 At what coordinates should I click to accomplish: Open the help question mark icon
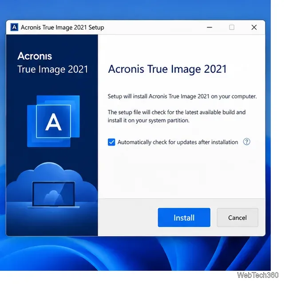click(x=246, y=142)
